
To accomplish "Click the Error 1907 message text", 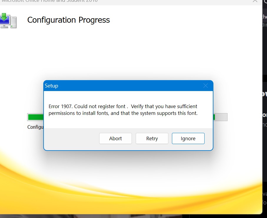I will click(x=123, y=110).
